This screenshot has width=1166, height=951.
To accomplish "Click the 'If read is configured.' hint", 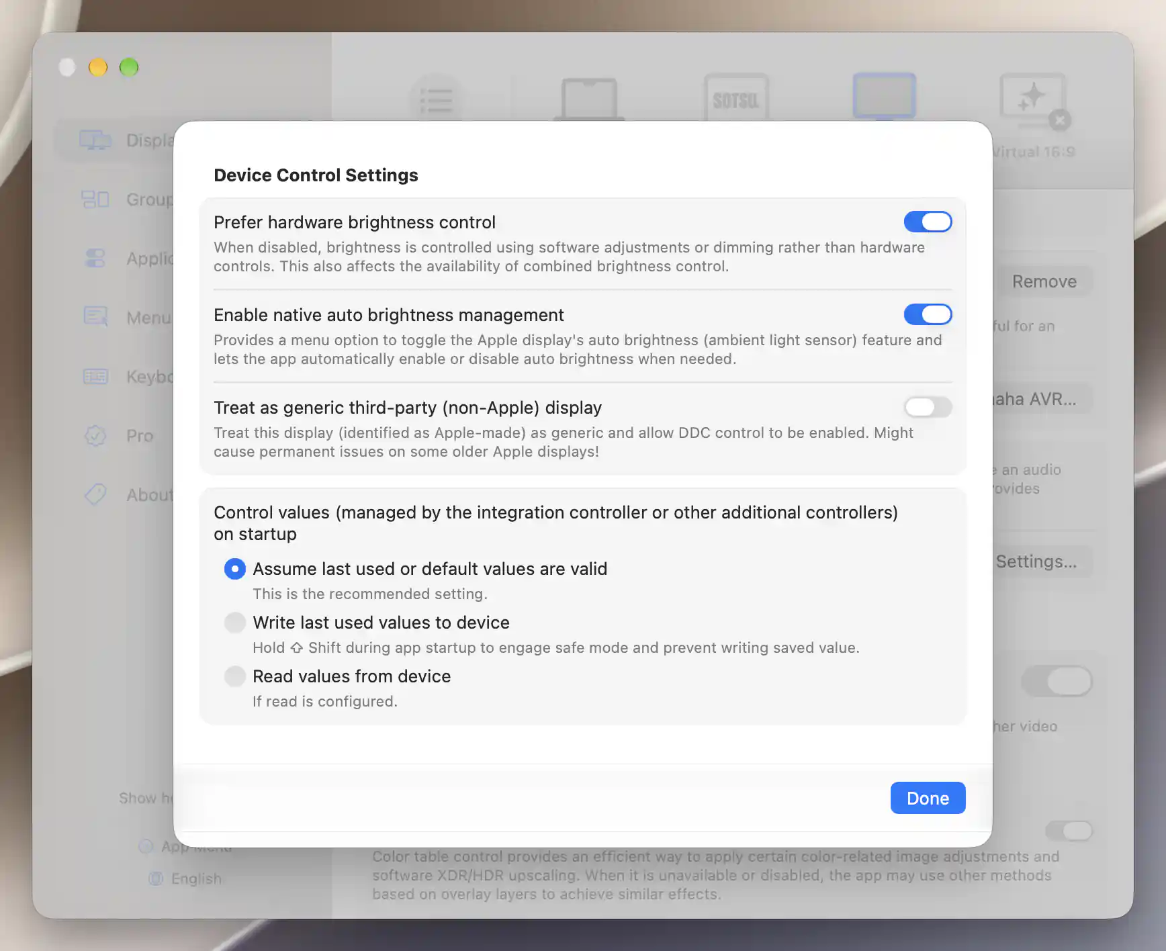I will (x=325, y=701).
